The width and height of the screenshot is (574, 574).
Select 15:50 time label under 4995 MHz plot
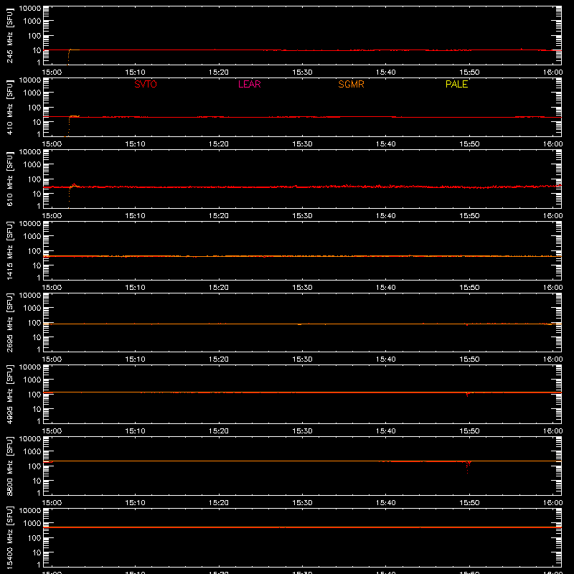469,431
